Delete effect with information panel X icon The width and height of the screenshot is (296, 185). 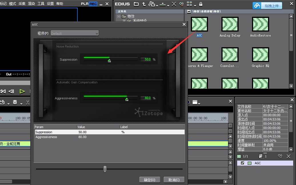click(x=289, y=156)
